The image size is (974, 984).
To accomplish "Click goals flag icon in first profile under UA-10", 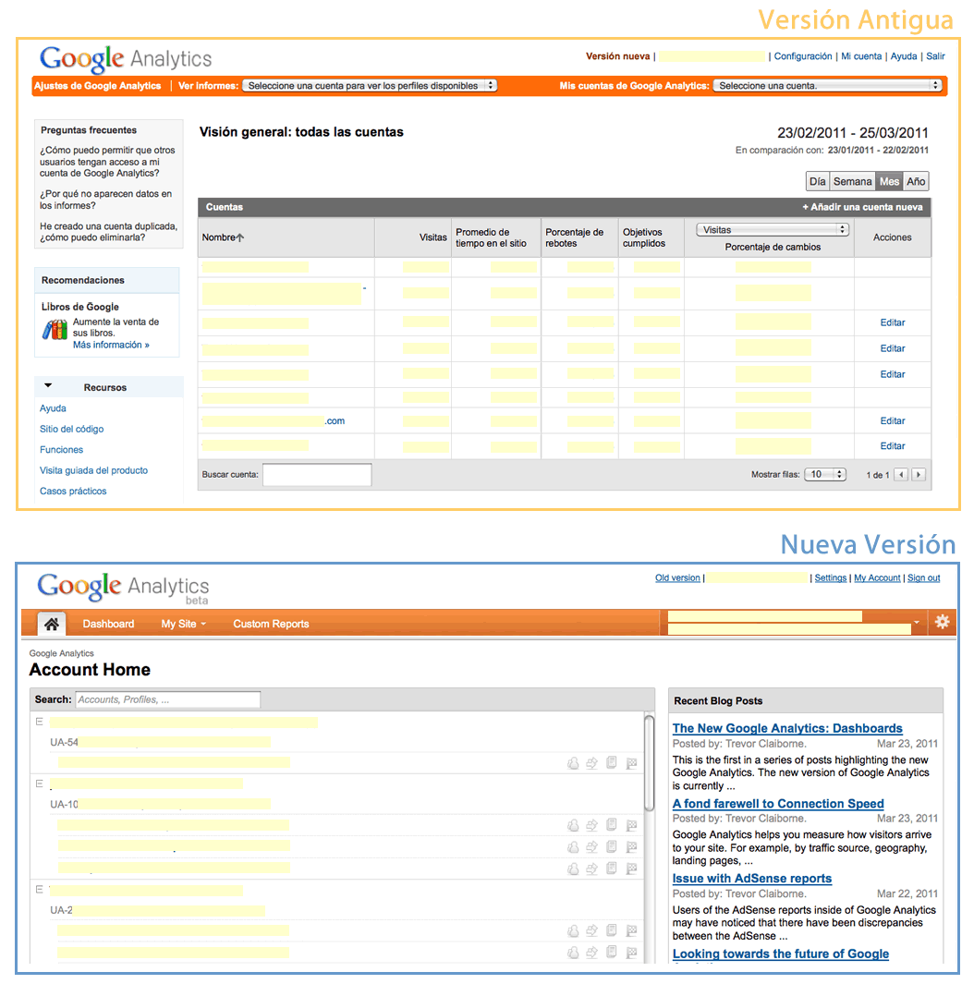I will (631, 825).
